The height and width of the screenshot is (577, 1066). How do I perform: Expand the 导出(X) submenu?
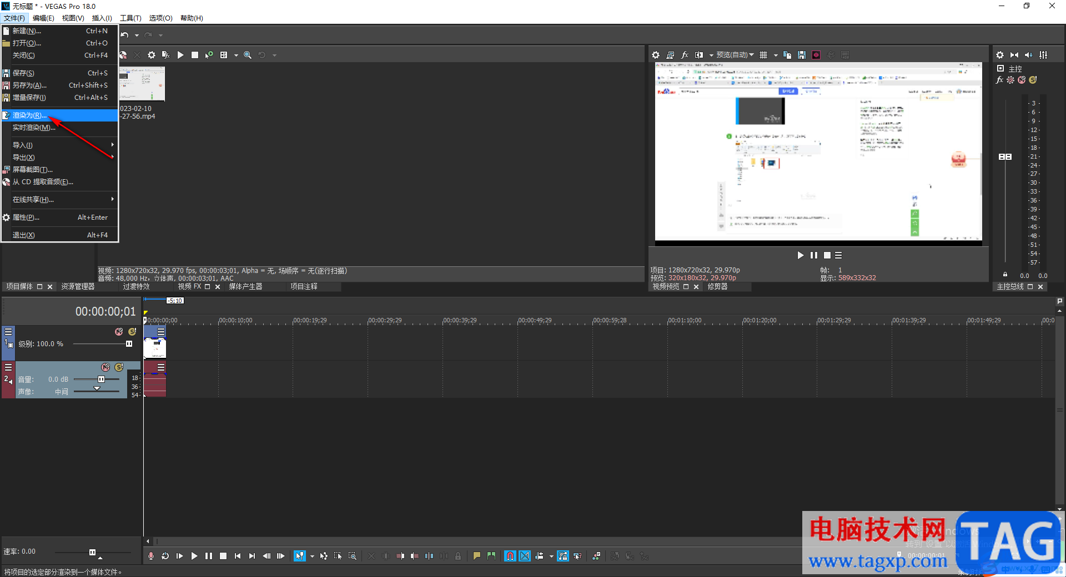[x=59, y=158]
